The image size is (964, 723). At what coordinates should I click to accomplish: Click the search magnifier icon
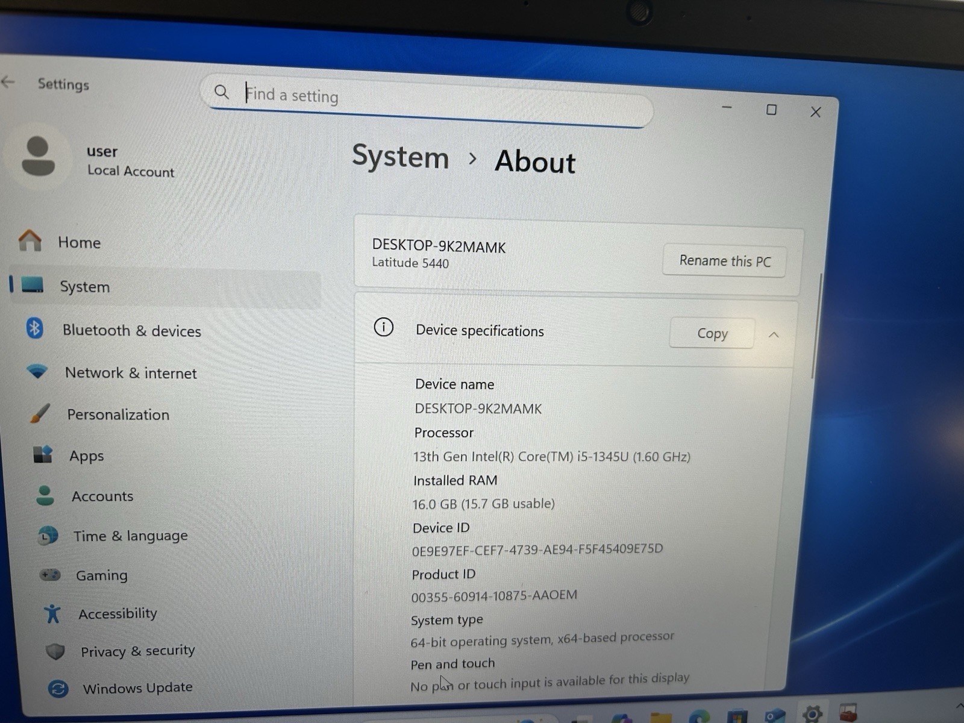pos(222,92)
